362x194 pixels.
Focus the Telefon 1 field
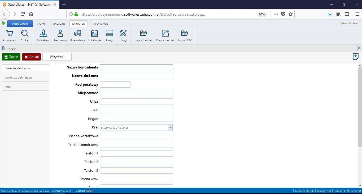point(137,153)
